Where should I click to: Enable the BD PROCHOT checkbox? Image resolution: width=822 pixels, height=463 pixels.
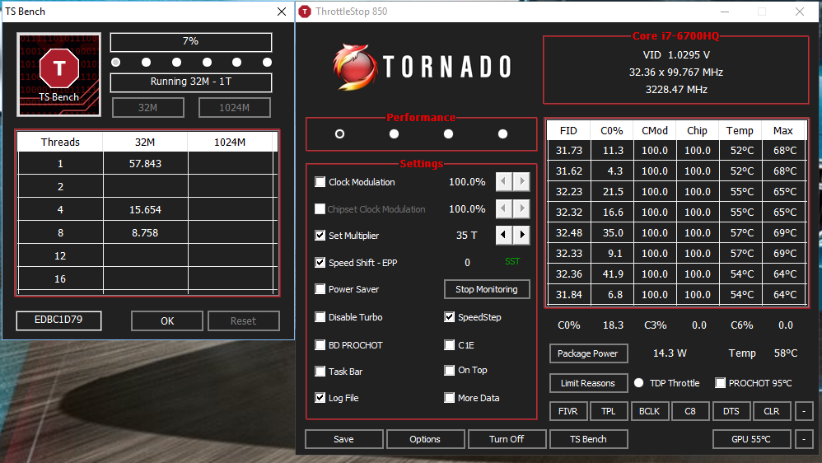[320, 344]
